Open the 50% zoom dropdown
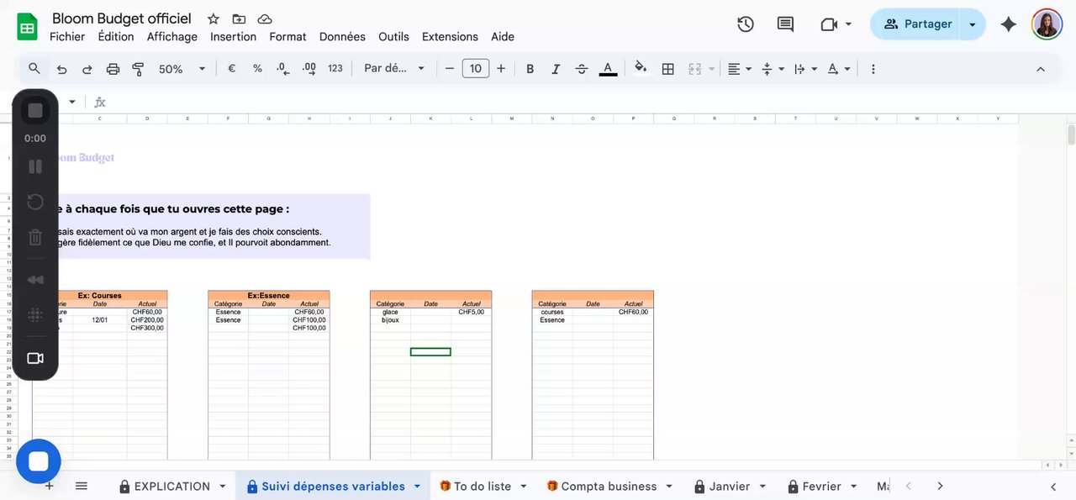This screenshot has width=1076, height=500. (x=182, y=69)
